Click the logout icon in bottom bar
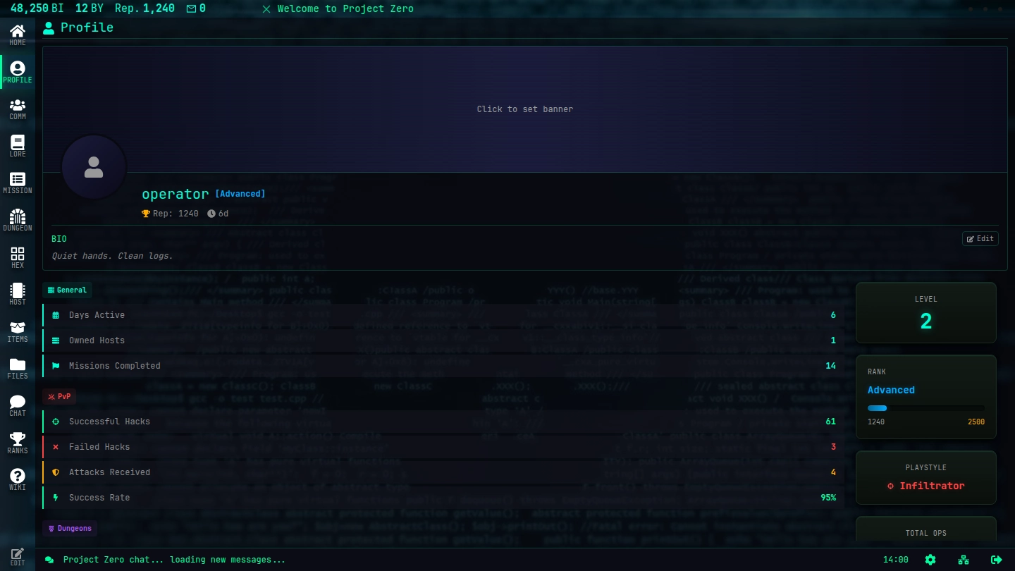 click(x=997, y=560)
